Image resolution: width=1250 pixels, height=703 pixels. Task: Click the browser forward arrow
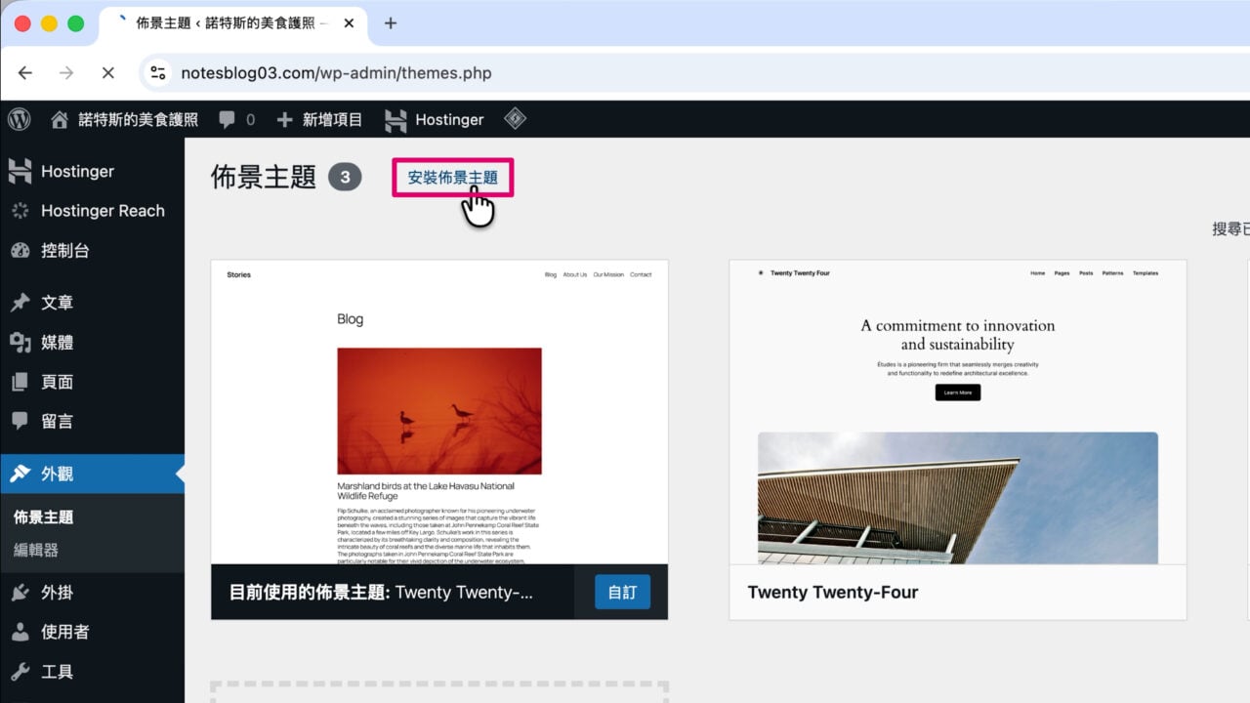(x=66, y=73)
